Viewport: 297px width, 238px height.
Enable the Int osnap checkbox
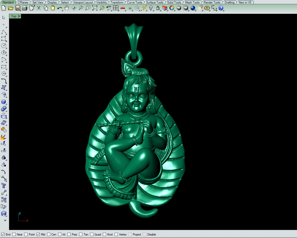click(60, 235)
